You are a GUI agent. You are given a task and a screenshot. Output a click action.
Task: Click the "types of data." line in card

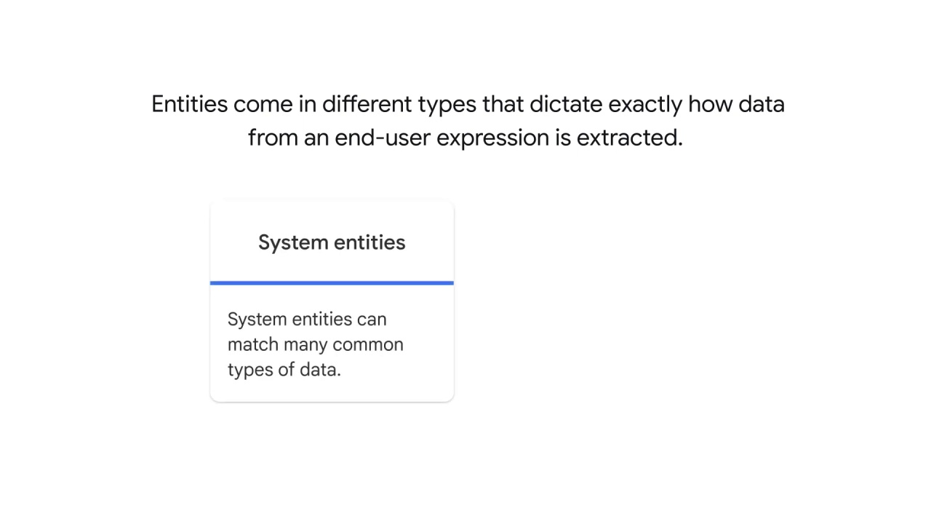pos(284,370)
